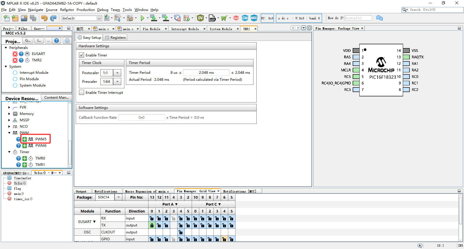Toggle OSC CLKOUT lock on Port A pin 4

[181, 232]
